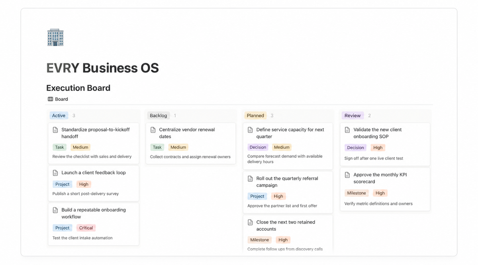The width and height of the screenshot is (478, 265).
Task: Click 'Collect contracts and assign renewal owners' text
Action: pos(190,157)
